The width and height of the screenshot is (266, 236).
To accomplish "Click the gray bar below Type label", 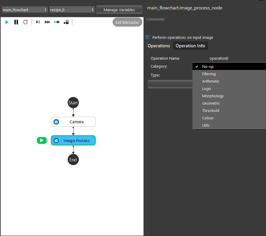I will pos(170,84).
